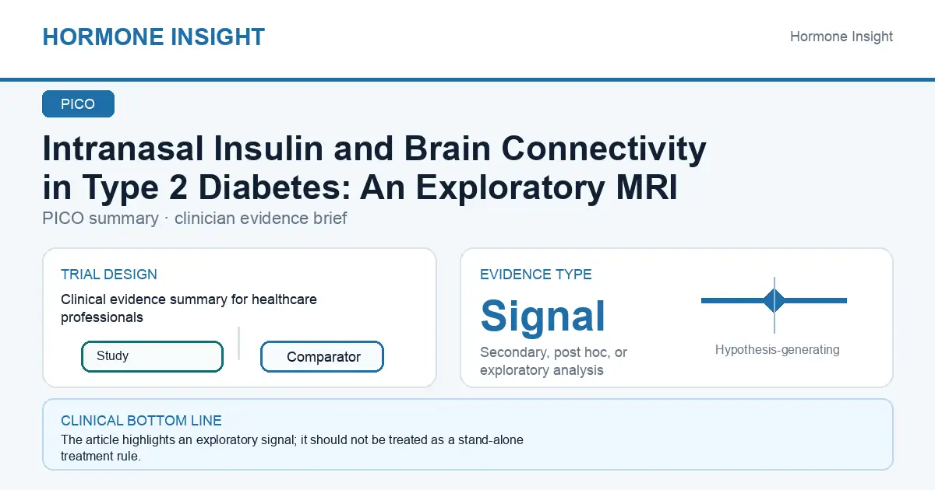Click the clinical evidence summary description
This screenshot has width=935, height=490.
click(189, 308)
